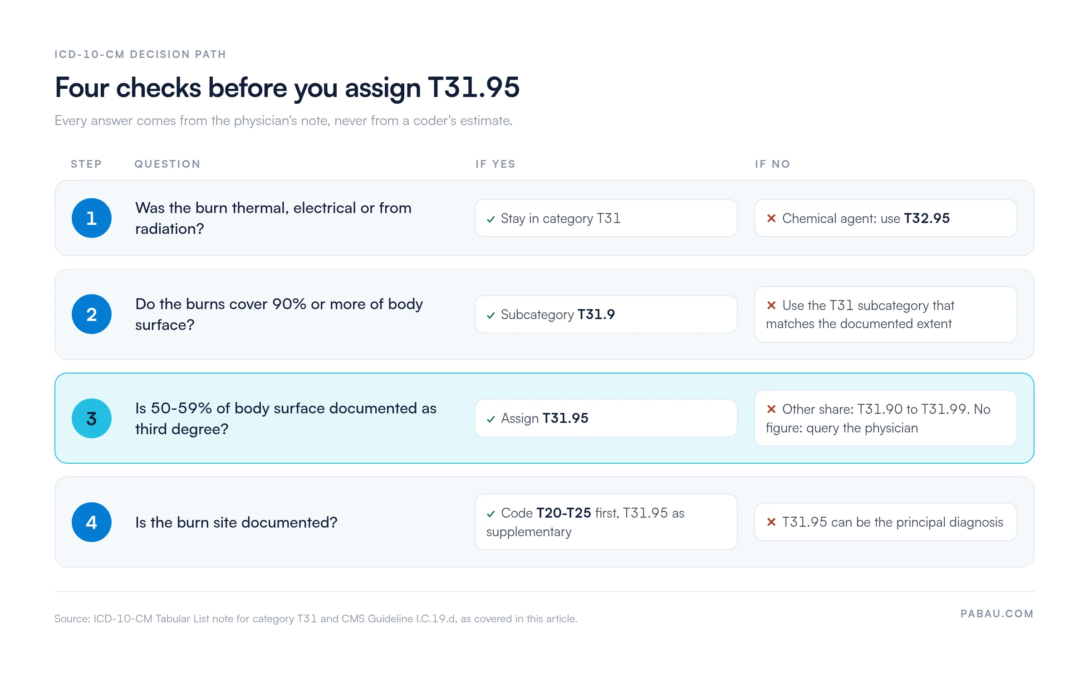
Task: Click the step 4 number circle
Action: (x=92, y=522)
